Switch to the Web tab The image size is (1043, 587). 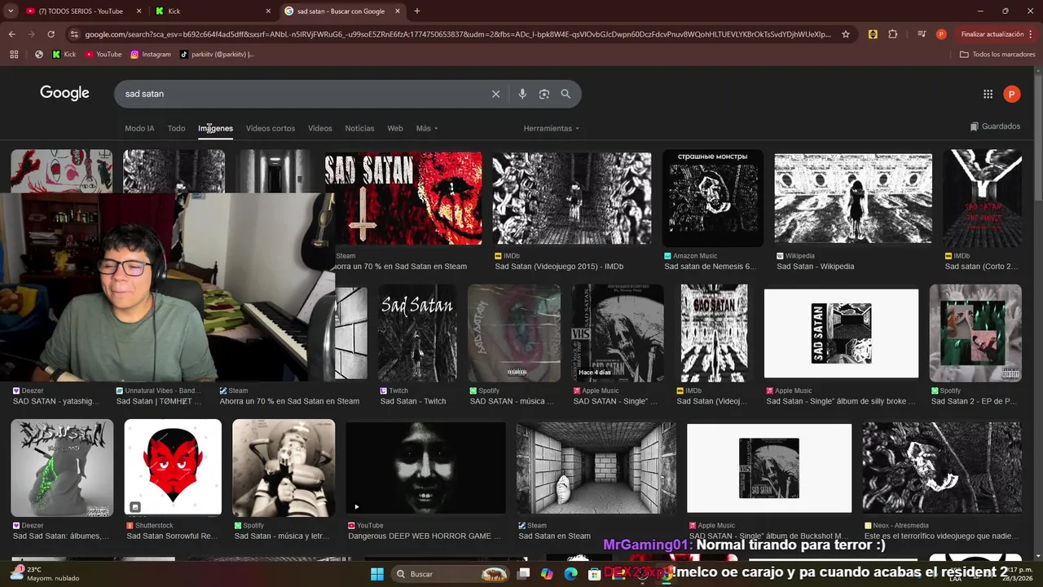click(x=395, y=128)
